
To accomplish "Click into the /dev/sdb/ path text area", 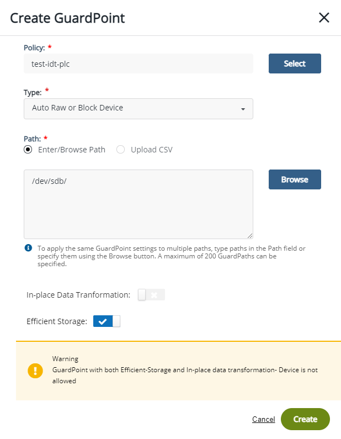I will pos(138,204).
